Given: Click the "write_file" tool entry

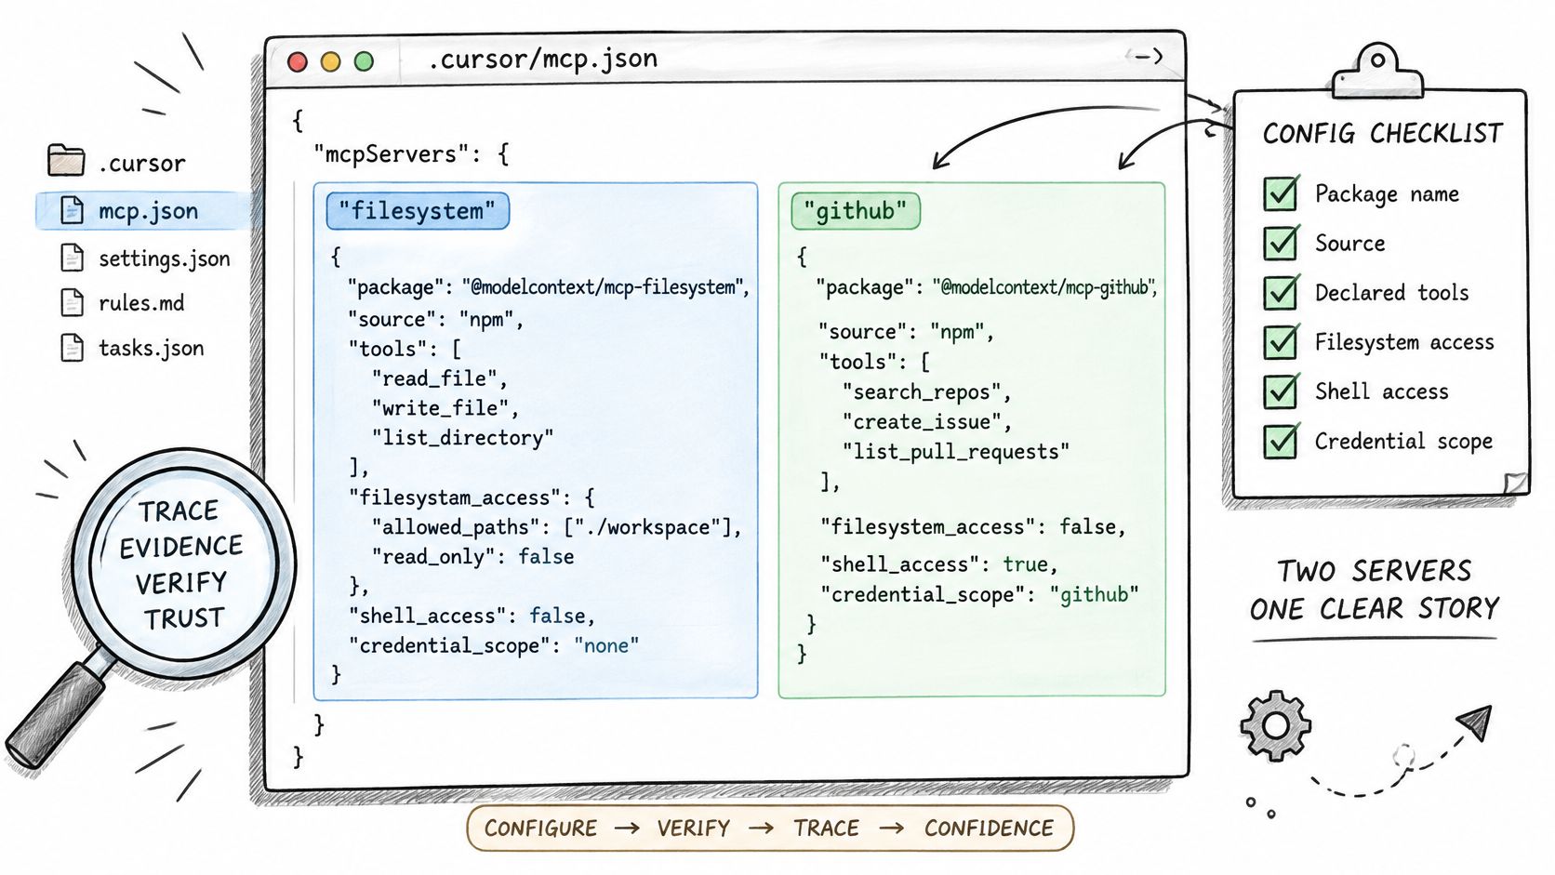Looking at the screenshot, I should pyautogui.click(x=445, y=408).
